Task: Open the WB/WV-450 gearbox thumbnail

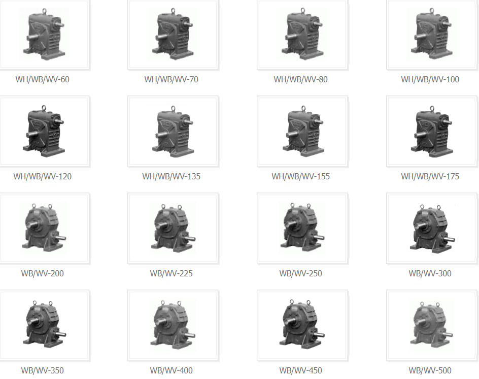Action: point(303,326)
